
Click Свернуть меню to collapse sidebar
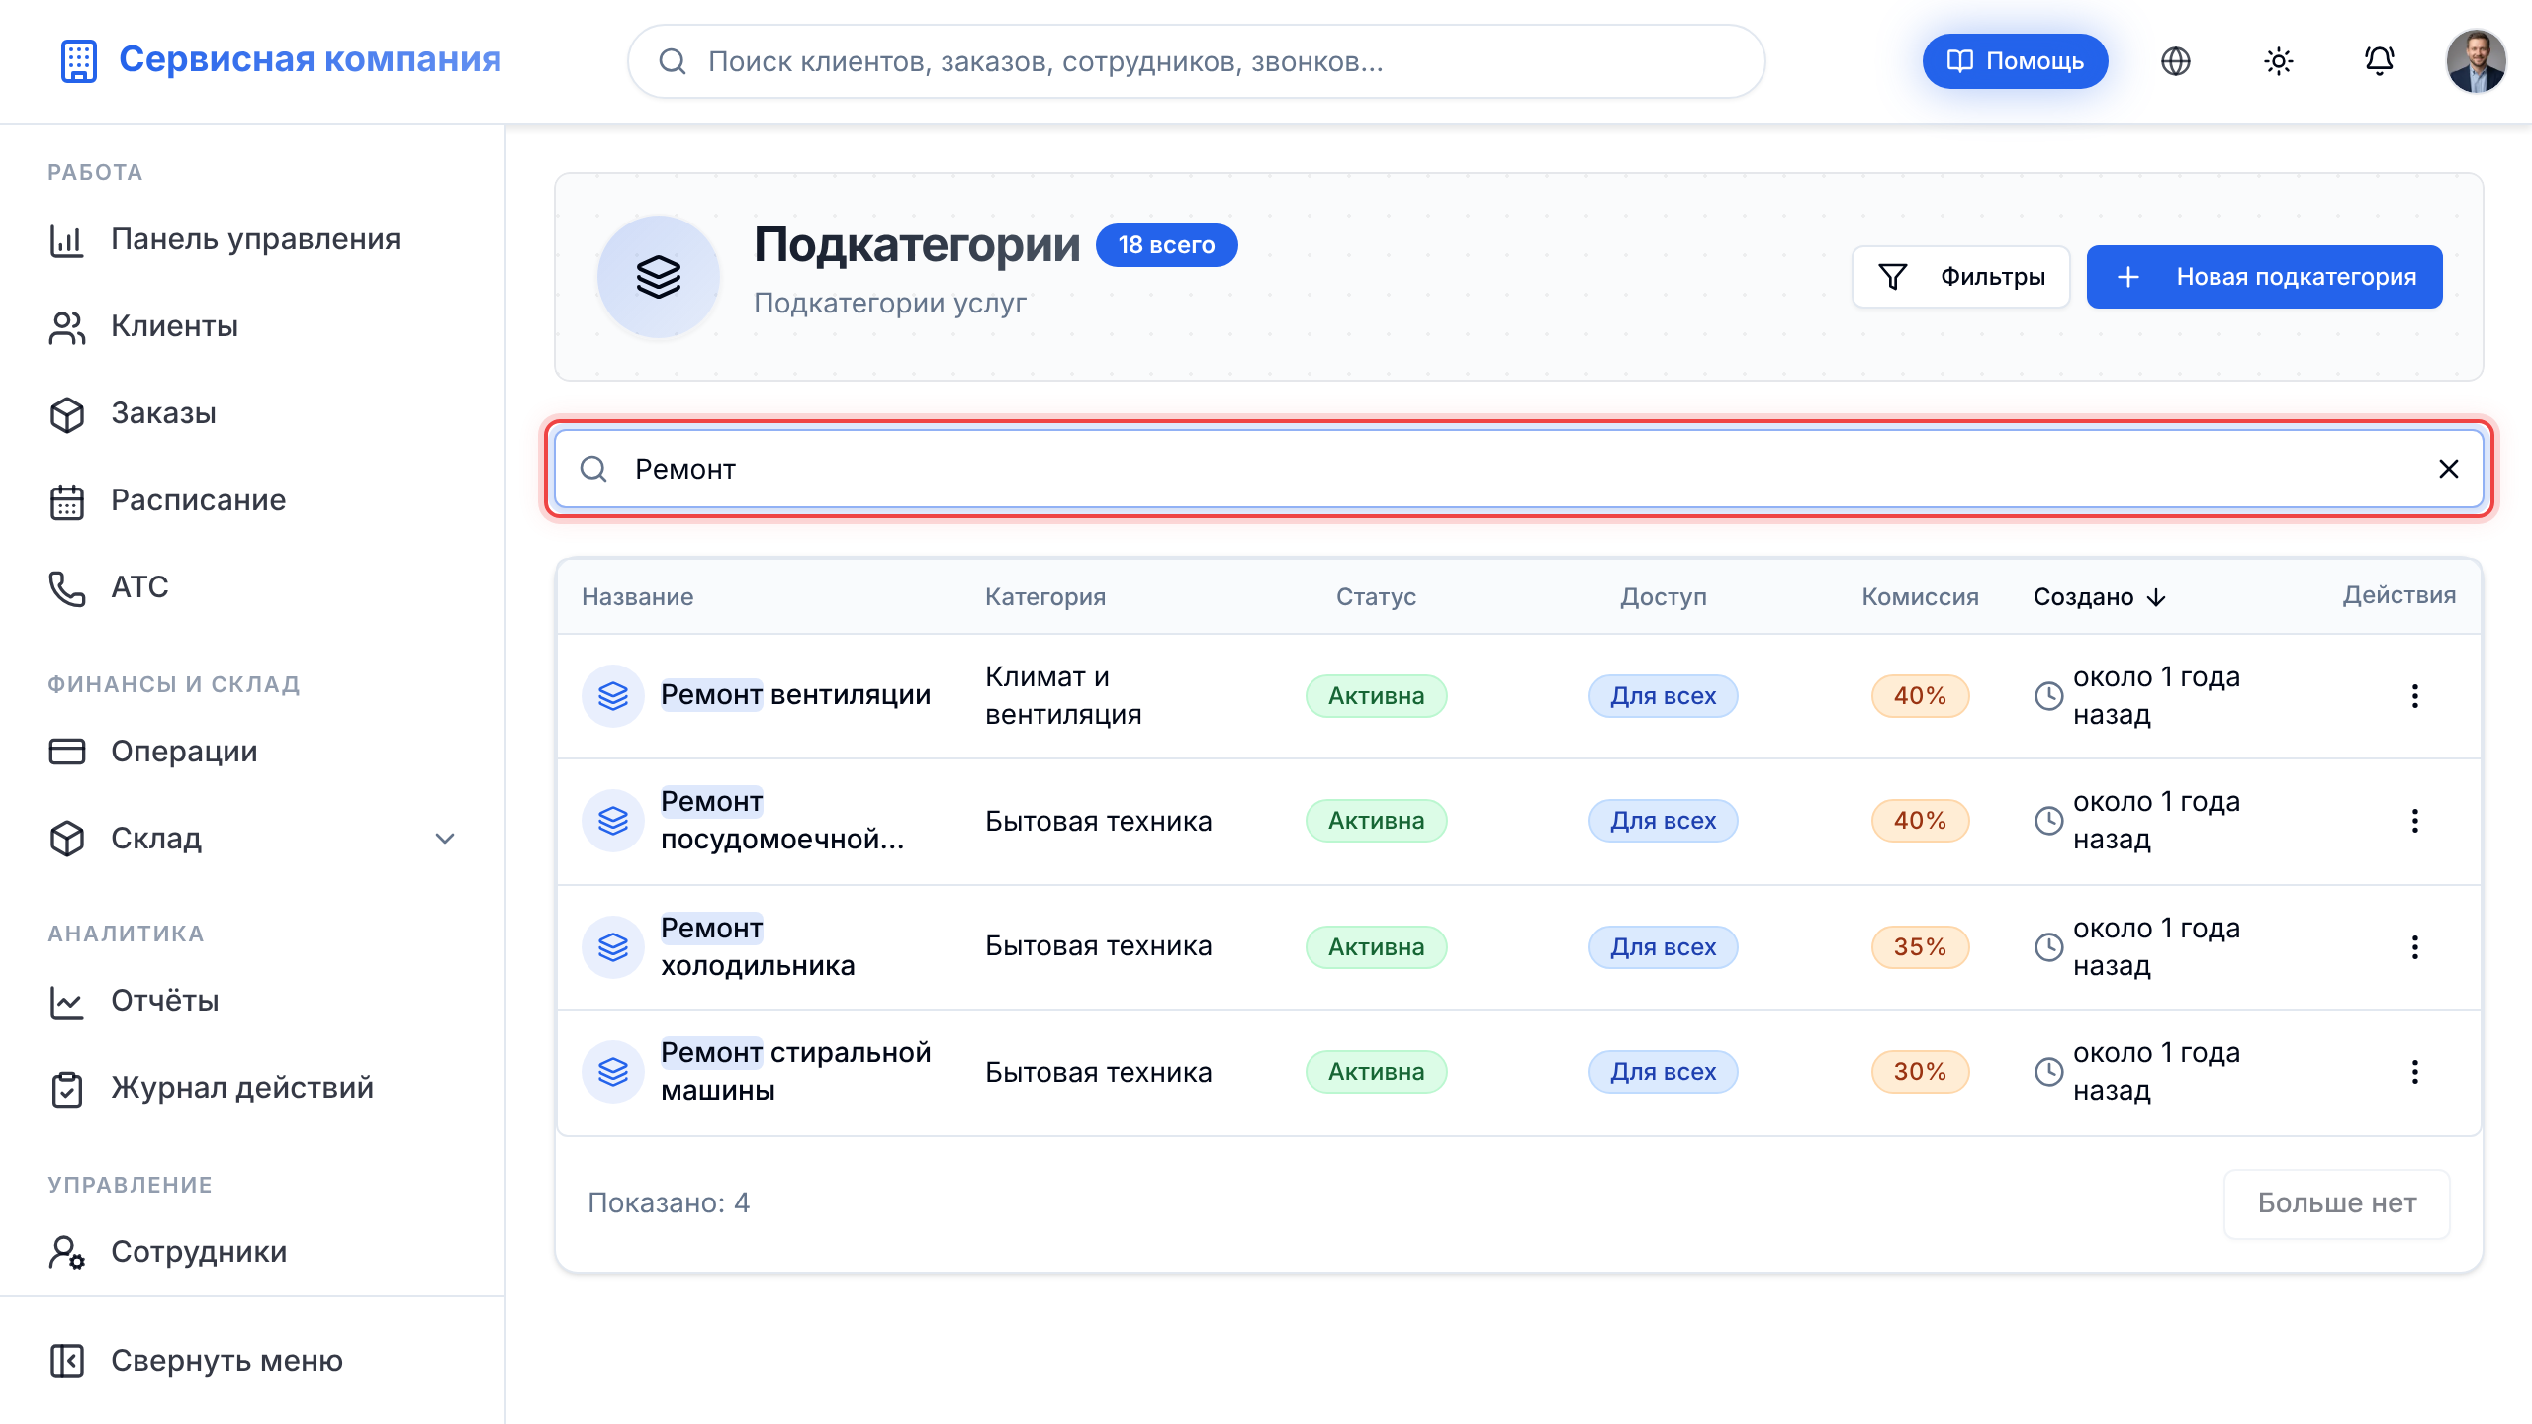pyautogui.click(x=252, y=1361)
